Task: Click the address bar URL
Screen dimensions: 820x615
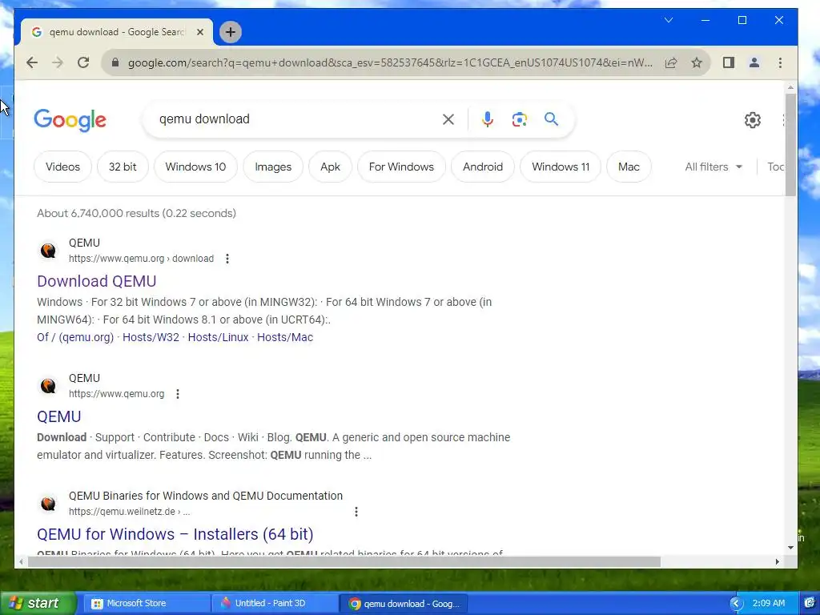Action: tap(390, 62)
